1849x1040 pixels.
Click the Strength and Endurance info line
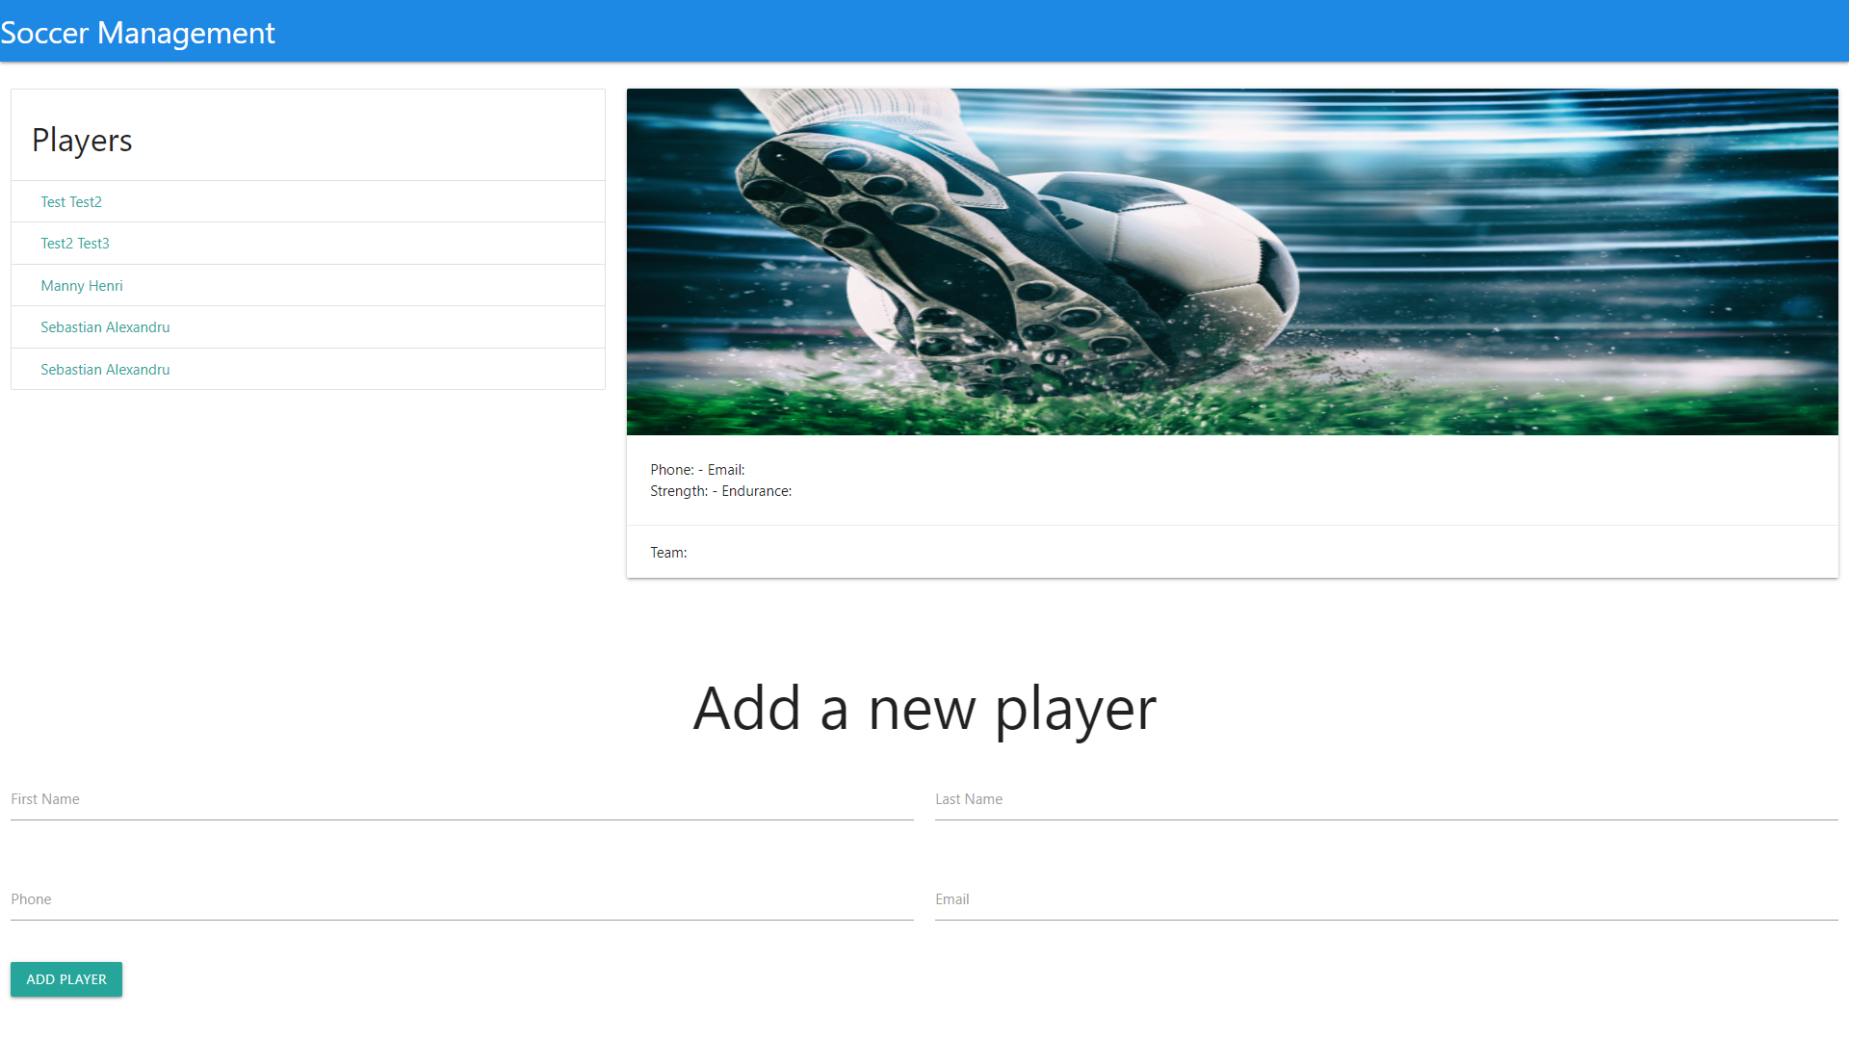click(x=720, y=490)
